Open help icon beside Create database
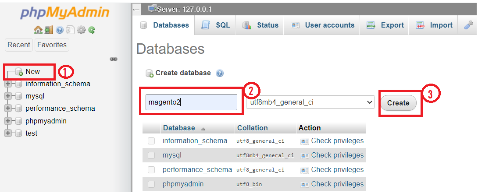Viewport: 478px width, 193px height. [220, 73]
